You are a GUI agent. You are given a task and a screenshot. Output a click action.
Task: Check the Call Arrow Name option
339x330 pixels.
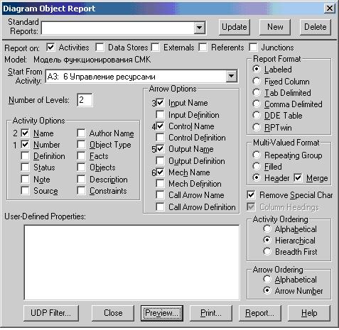pyautogui.click(x=160, y=195)
